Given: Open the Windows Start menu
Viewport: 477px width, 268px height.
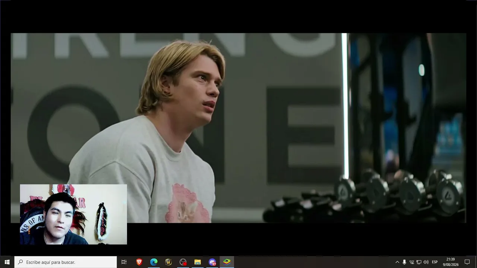Looking at the screenshot, I should pyautogui.click(x=7, y=262).
